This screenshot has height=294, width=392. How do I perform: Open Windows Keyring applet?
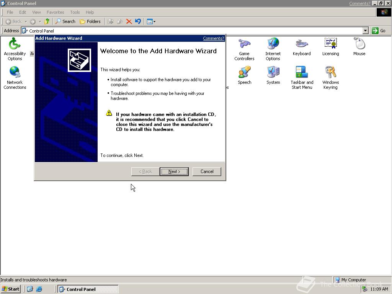tap(330, 78)
